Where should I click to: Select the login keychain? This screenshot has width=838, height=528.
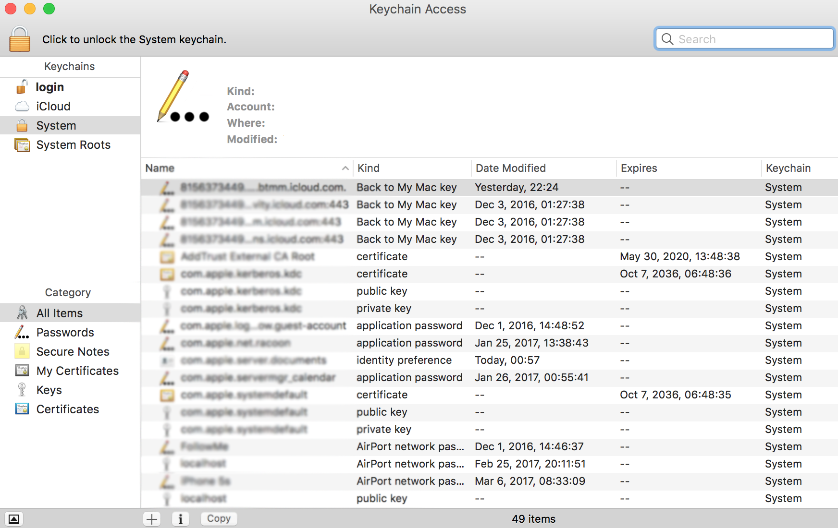(x=49, y=87)
